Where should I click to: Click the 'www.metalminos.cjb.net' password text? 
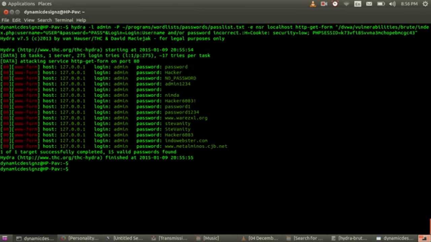[196, 147]
